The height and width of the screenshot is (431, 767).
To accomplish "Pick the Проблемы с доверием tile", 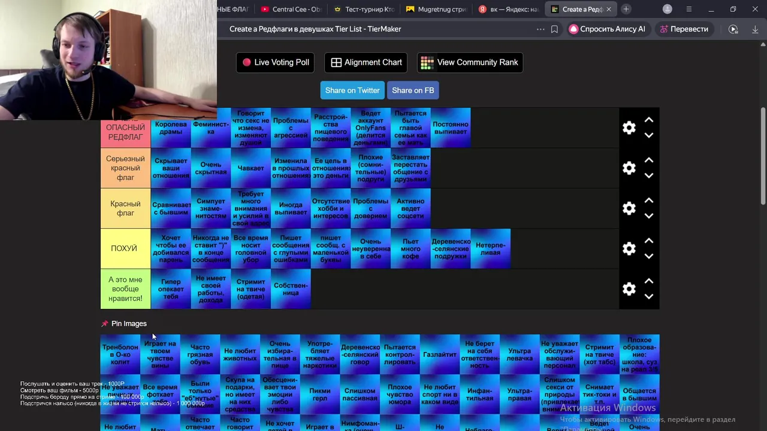I will pyautogui.click(x=371, y=208).
